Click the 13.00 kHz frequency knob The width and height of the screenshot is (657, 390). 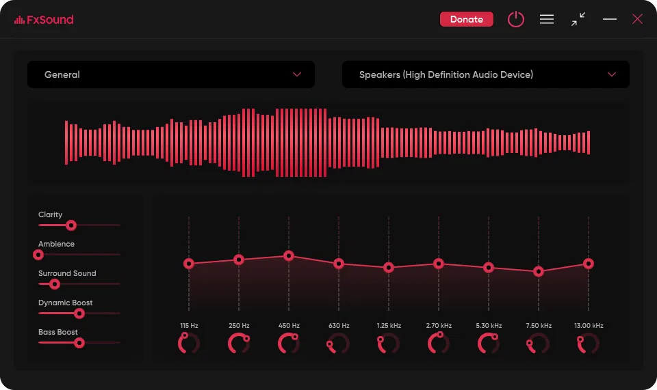click(589, 343)
